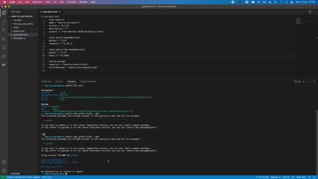Open the errors and warnings status item
The width and height of the screenshot is (318, 179).
click(47, 177)
